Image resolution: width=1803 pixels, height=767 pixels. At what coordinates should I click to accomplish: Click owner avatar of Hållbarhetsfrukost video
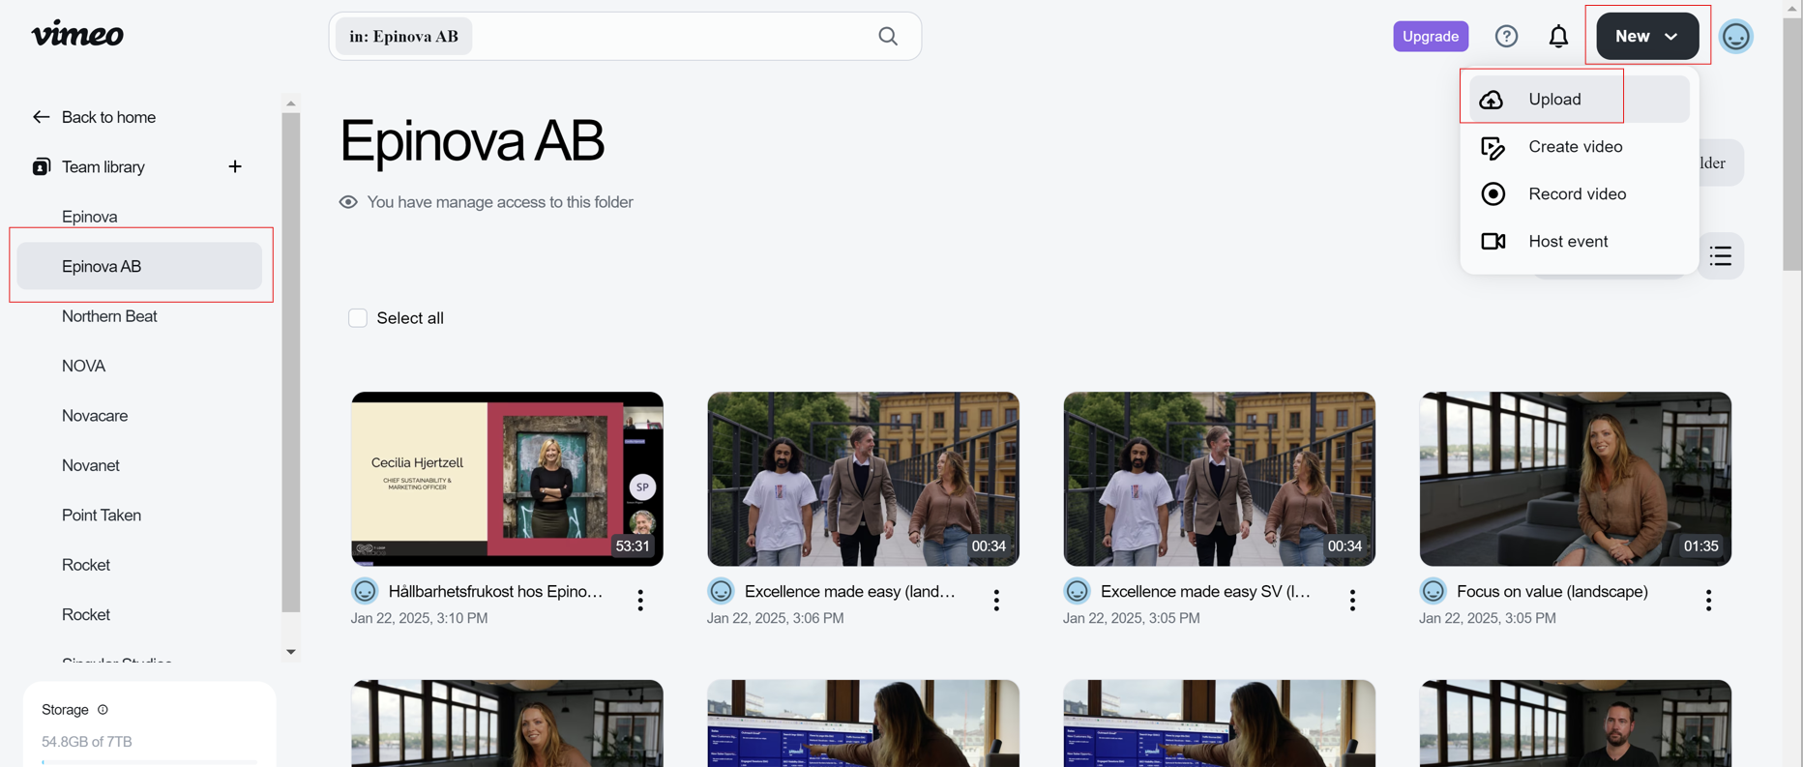click(365, 591)
